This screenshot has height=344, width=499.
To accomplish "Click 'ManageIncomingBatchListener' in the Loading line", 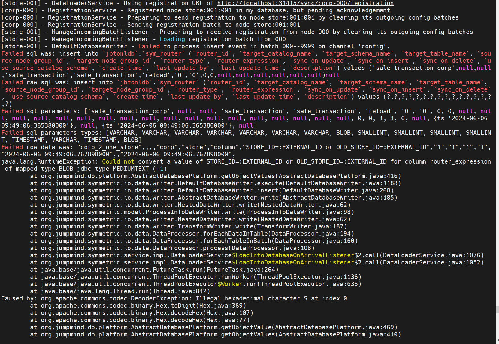I will pos(100,39).
